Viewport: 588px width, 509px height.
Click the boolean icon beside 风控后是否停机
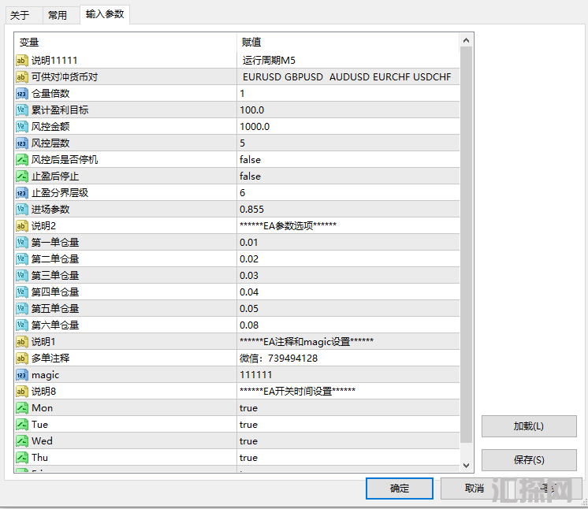[22, 160]
